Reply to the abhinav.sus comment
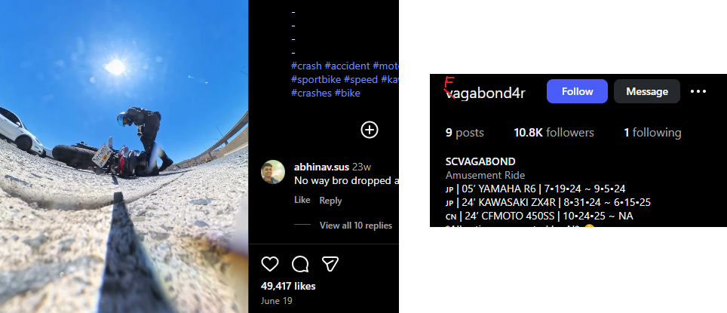727x313 pixels. click(x=330, y=201)
